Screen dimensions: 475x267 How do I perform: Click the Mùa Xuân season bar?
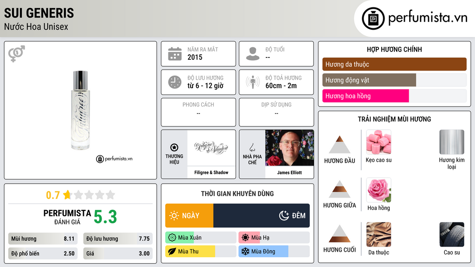click(201, 238)
